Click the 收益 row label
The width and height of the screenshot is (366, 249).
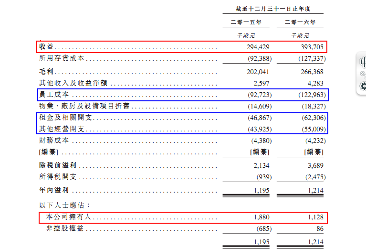click(46, 46)
